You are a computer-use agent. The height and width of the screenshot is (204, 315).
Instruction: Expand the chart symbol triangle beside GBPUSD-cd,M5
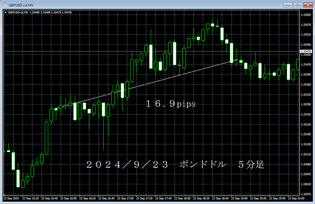tap(6, 12)
